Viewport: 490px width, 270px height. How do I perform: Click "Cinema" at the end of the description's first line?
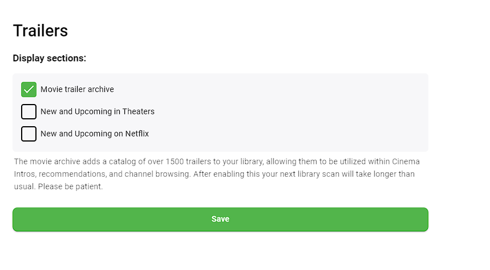click(406, 161)
